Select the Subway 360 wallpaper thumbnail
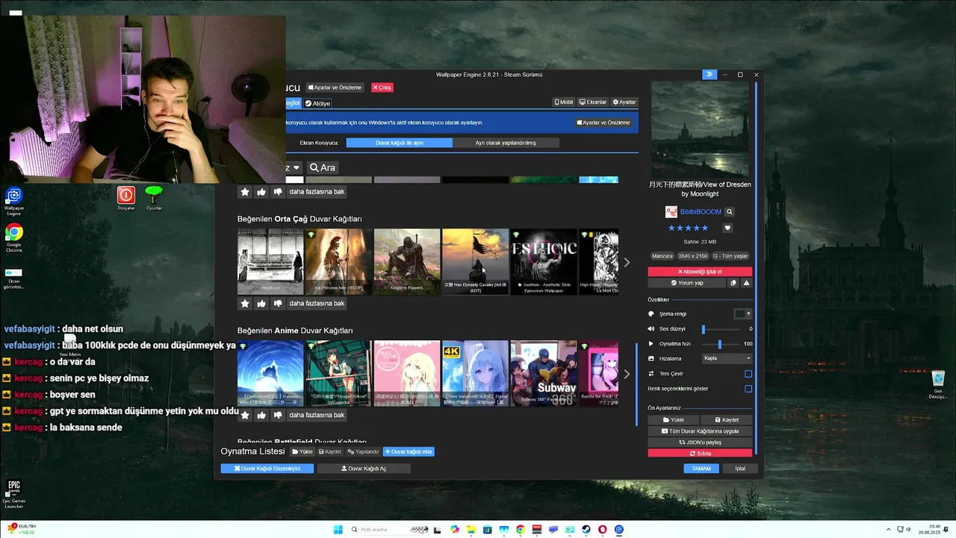Viewport: 956px width, 538px height. point(543,374)
